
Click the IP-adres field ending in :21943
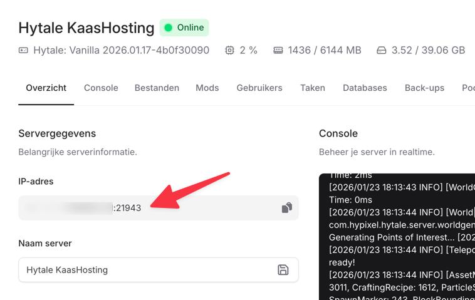125,208
